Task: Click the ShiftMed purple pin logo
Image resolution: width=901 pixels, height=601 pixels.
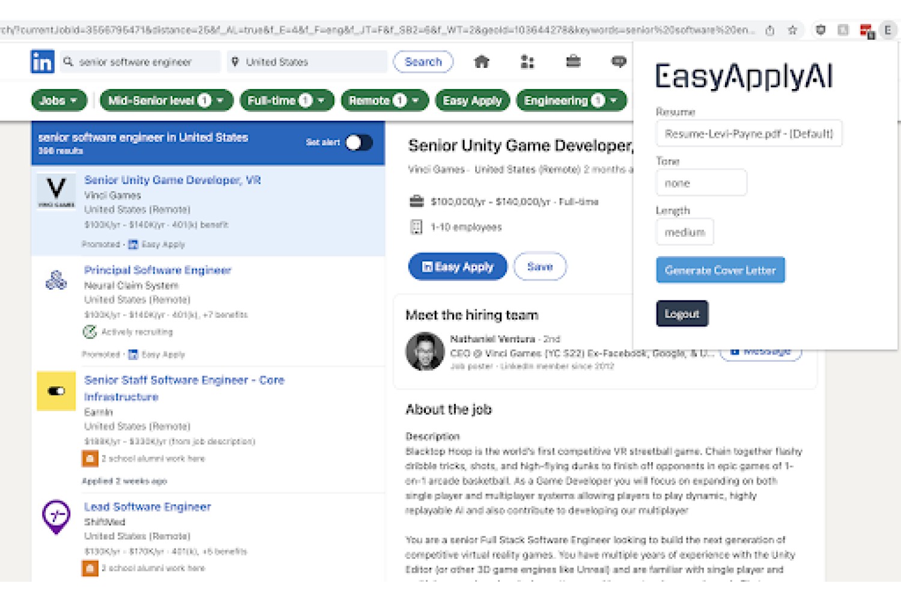Action: click(x=56, y=517)
